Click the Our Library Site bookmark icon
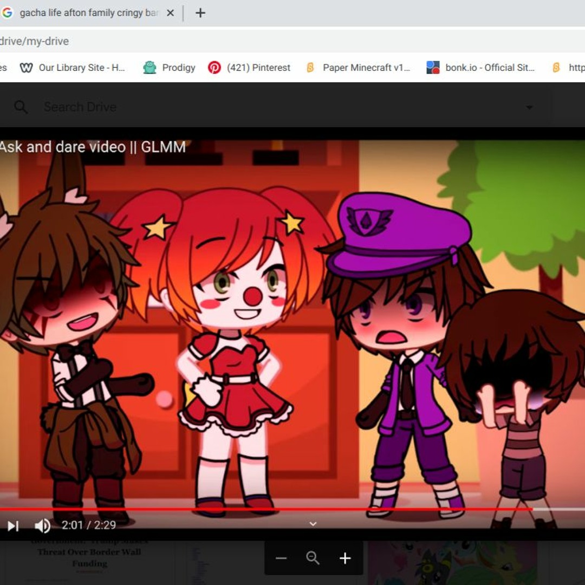Image resolution: width=585 pixels, height=585 pixels. coord(26,68)
